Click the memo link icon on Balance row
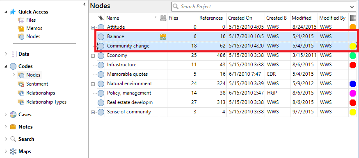 [x=163, y=36]
